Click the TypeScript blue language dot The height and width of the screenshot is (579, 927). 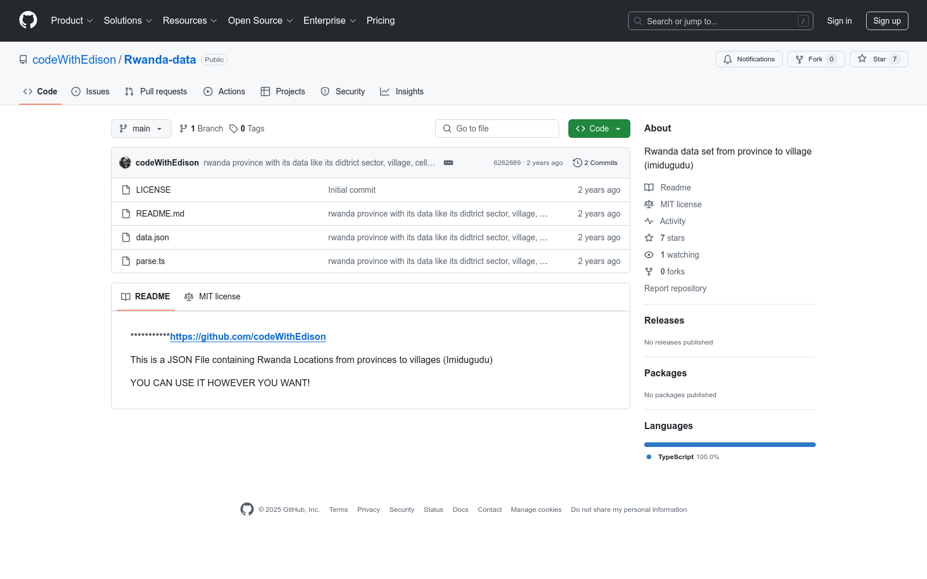coord(649,457)
